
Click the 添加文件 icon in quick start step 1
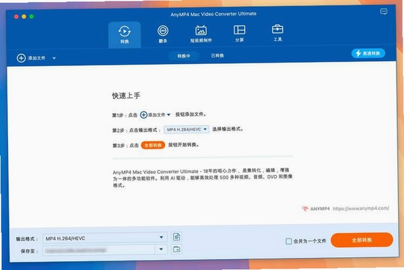pyautogui.click(x=143, y=114)
